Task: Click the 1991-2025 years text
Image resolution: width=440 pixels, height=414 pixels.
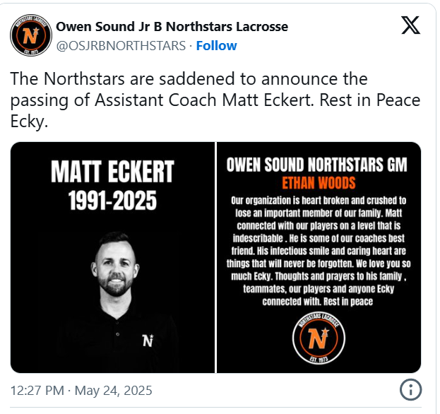Action: click(112, 201)
